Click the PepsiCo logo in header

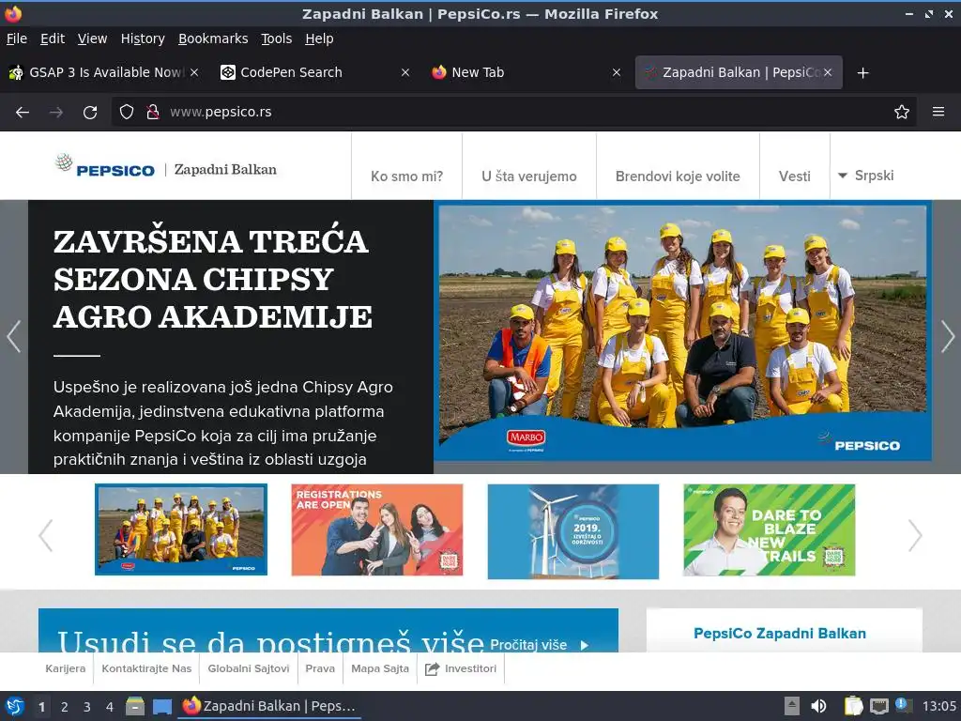coord(105,166)
